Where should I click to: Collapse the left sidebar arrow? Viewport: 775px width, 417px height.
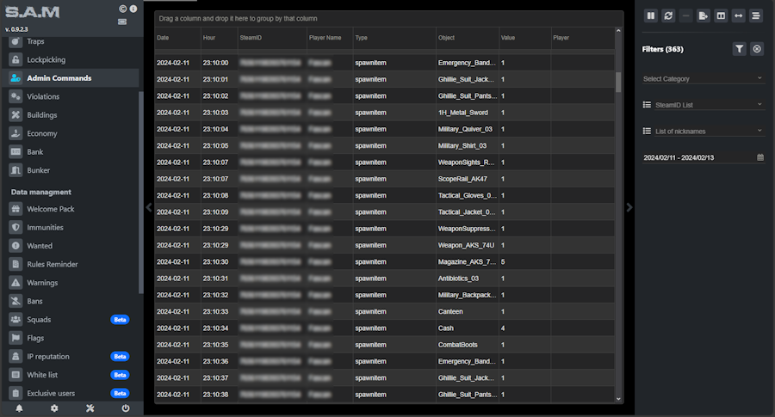point(148,207)
